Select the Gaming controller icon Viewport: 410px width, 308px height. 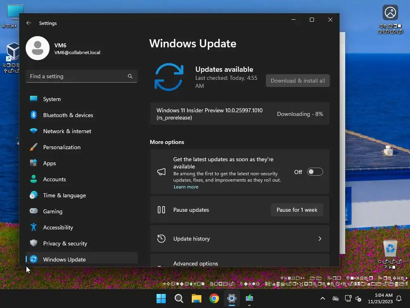click(34, 211)
